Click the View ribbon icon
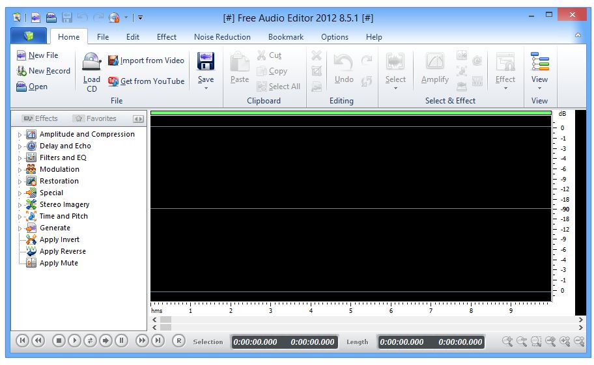Screen dimensions: 594x365 coord(540,62)
